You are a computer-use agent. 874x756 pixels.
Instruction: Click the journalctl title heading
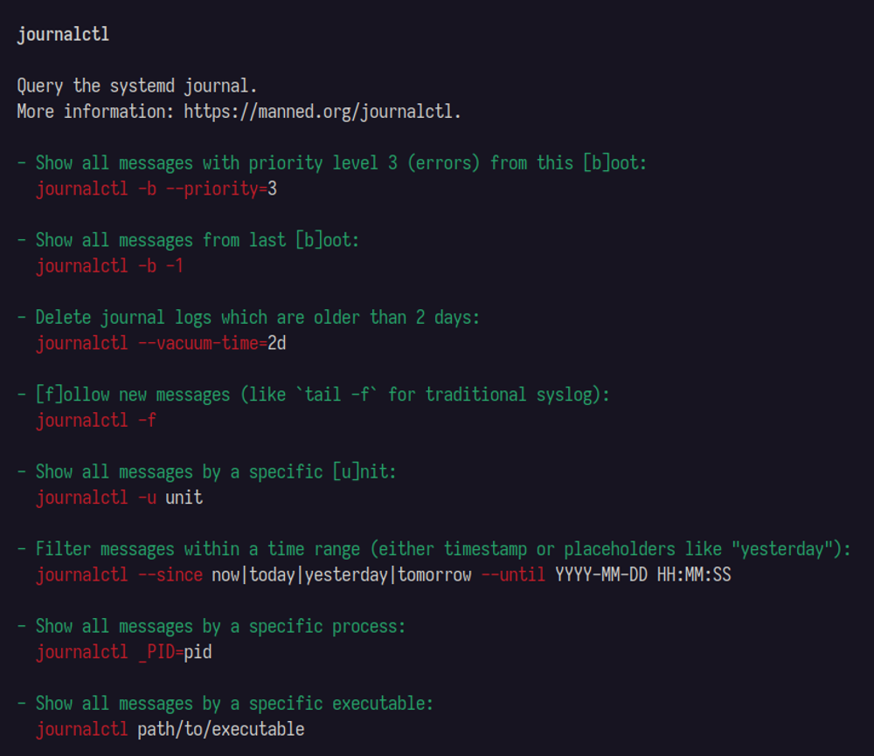pyautogui.click(x=63, y=35)
